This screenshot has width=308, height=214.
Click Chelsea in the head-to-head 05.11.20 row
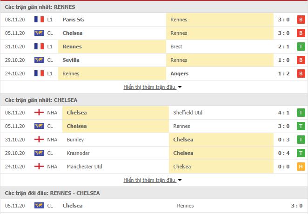pyautogui.click(x=73, y=206)
